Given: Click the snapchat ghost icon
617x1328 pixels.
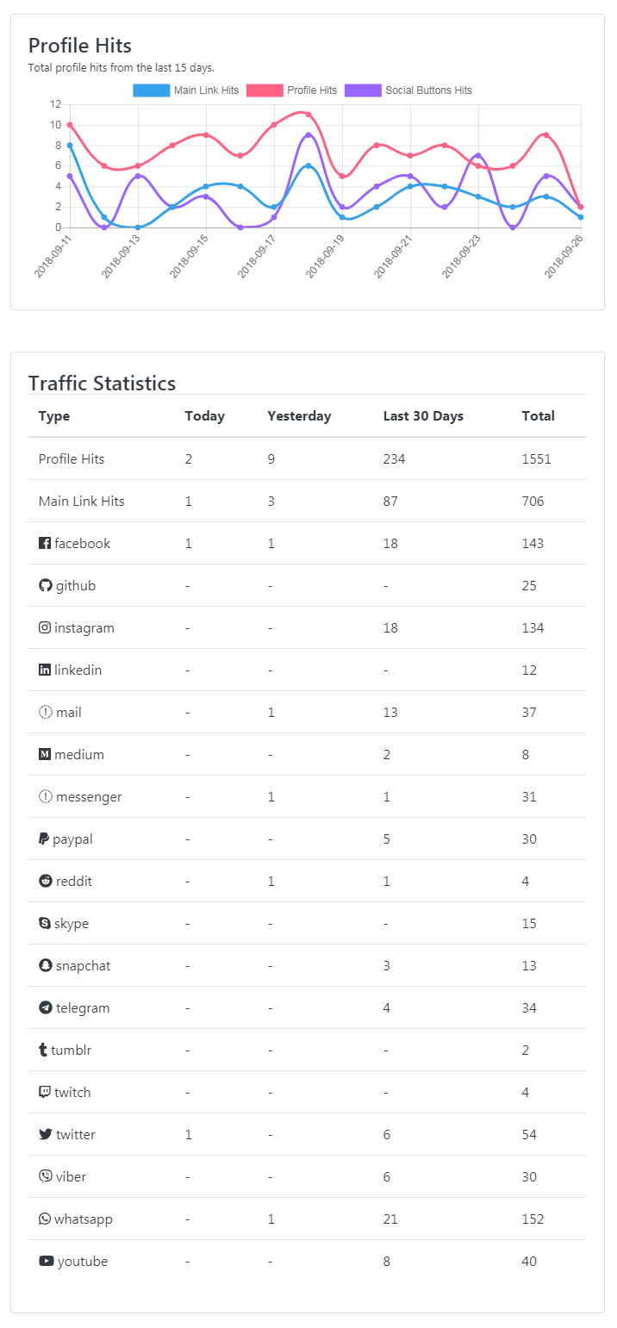Looking at the screenshot, I should pos(44,964).
